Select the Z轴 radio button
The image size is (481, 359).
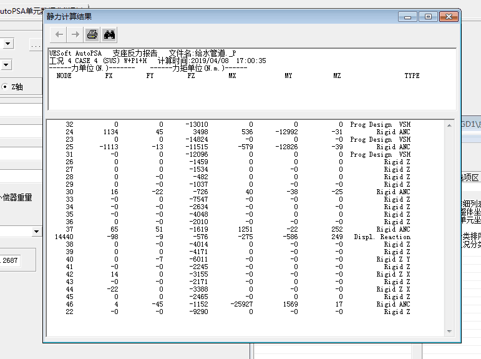click(x=5, y=87)
